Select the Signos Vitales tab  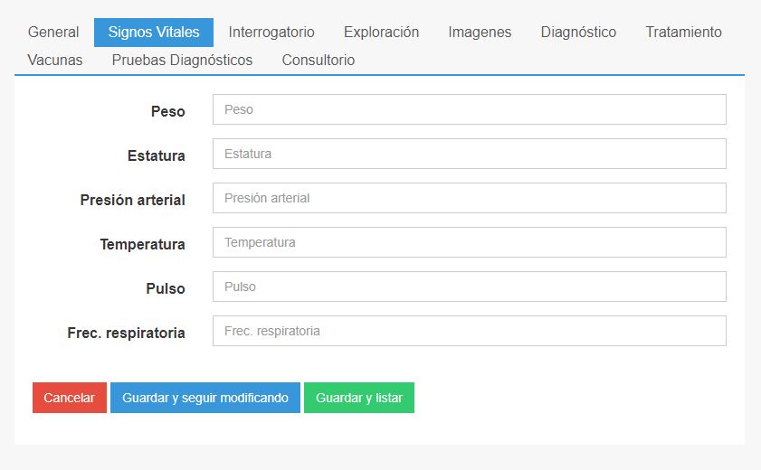(x=154, y=32)
